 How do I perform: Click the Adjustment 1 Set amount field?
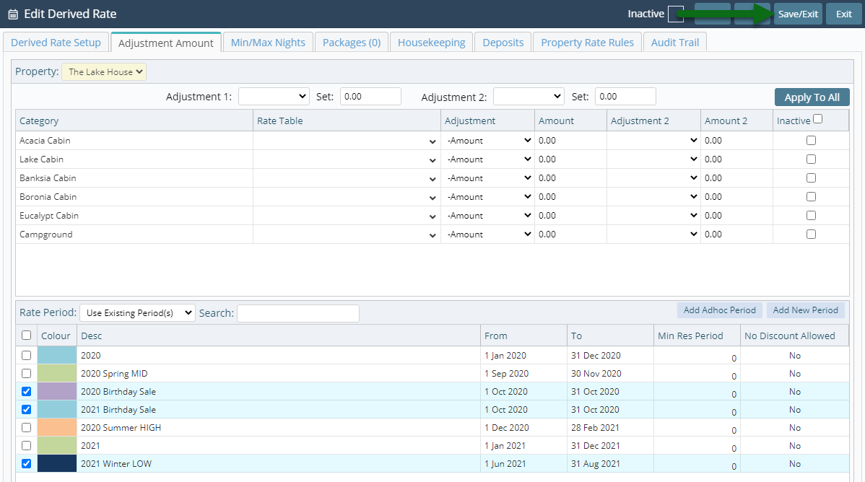coord(370,97)
